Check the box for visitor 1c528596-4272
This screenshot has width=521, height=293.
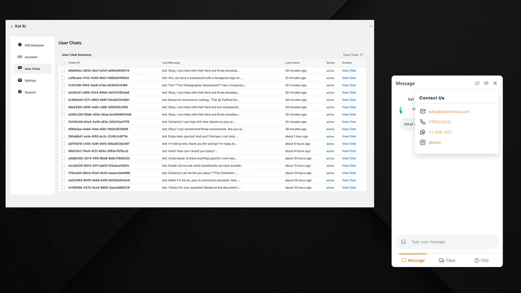click(x=63, y=188)
